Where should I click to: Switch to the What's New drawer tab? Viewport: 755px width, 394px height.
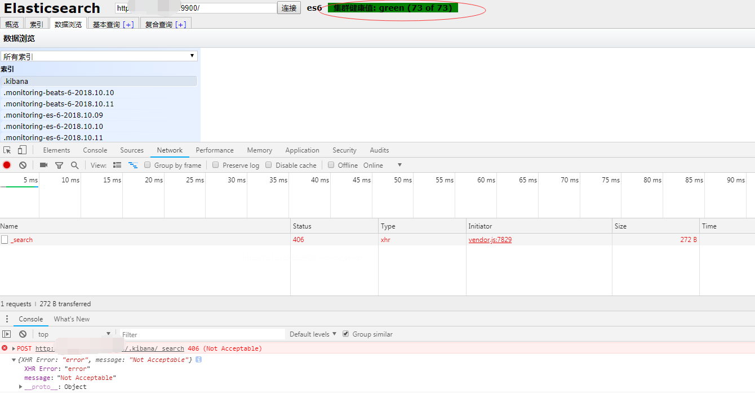72,319
